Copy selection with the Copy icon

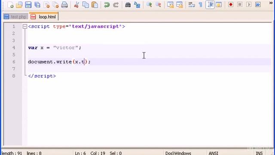pos(86,5)
